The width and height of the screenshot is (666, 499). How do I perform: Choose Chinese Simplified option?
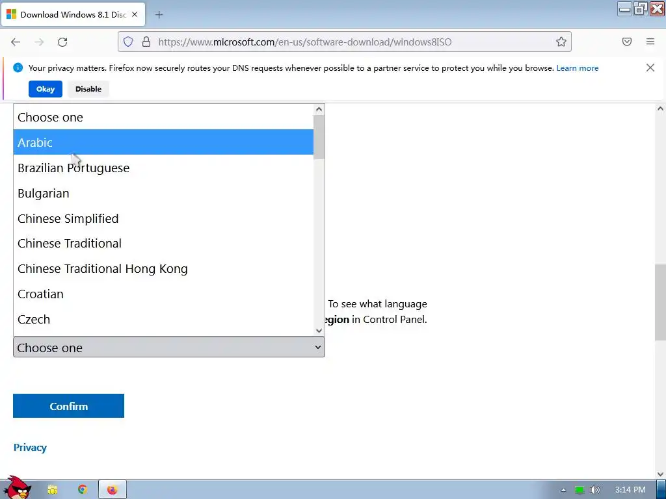163,218
